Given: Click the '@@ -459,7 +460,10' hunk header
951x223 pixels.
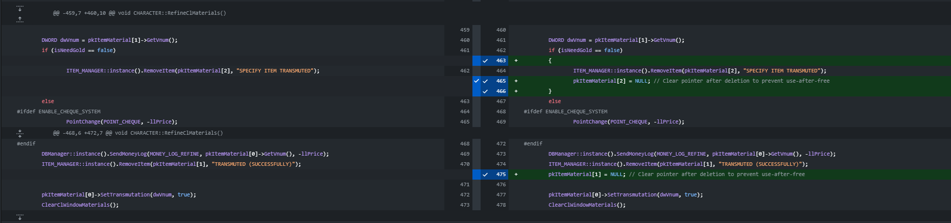Looking at the screenshot, I should [x=139, y=13].
